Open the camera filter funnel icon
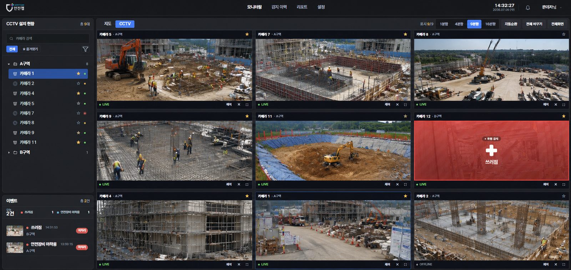The height and width of the screenshot is (270, 571). [x=85, y=49]
